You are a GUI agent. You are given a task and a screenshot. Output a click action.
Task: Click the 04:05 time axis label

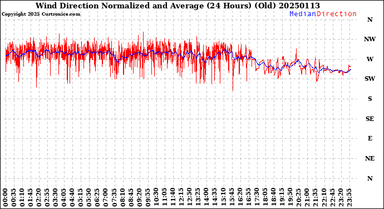[64, 197]
